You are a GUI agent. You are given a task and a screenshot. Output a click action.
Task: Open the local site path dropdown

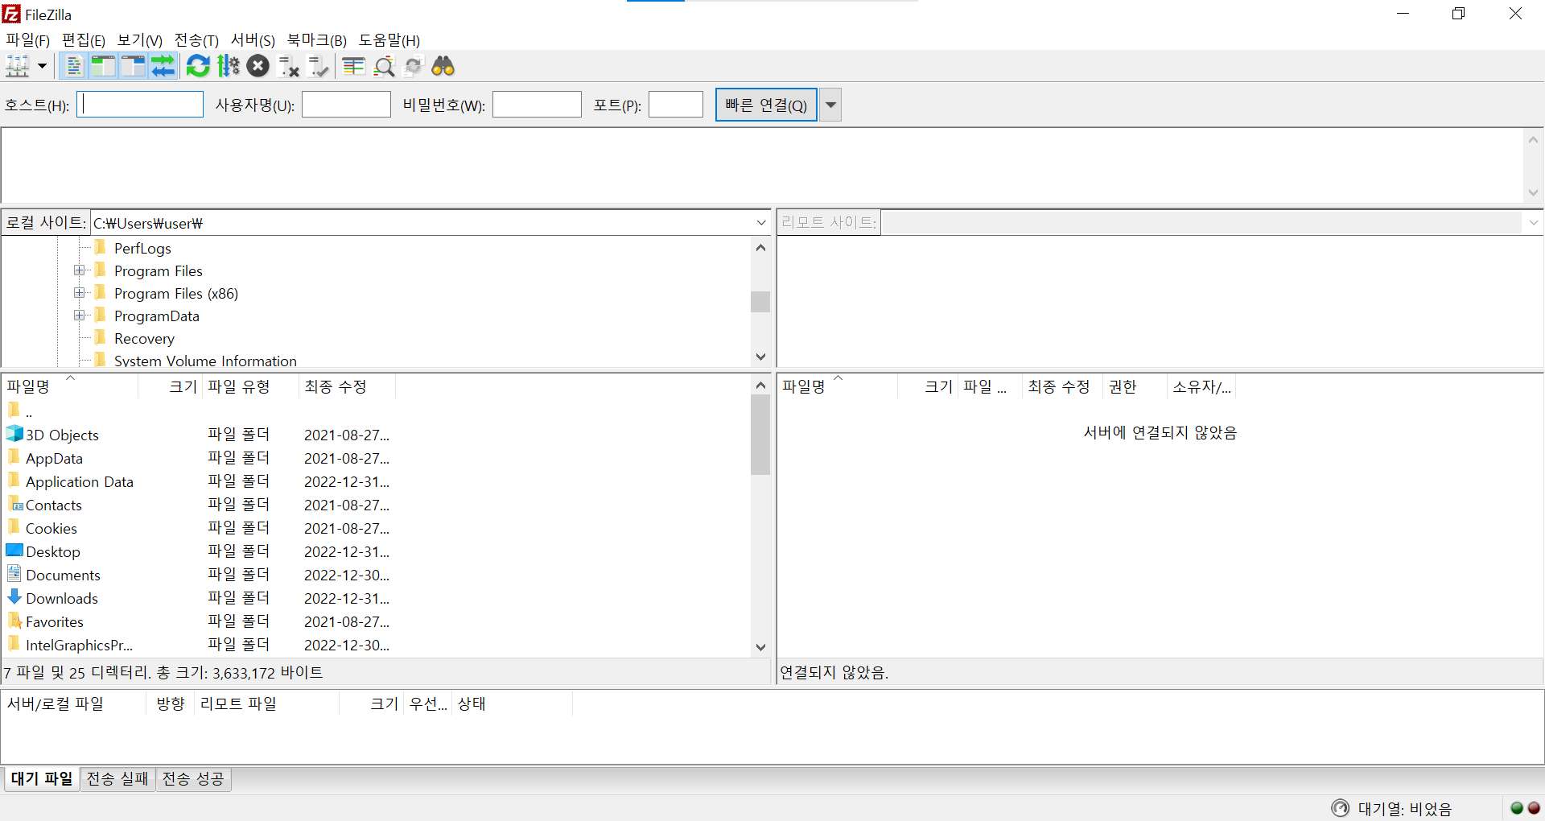click(761, 223)
